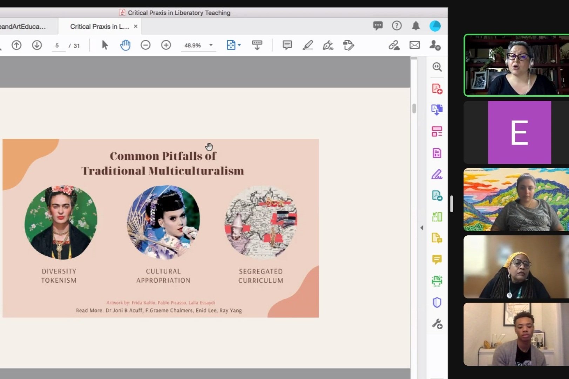Zoom out with the minus button

pos(145,45)
